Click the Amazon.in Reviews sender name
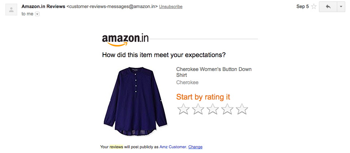Viewport: 350px width, 153px height. (43, 7)
